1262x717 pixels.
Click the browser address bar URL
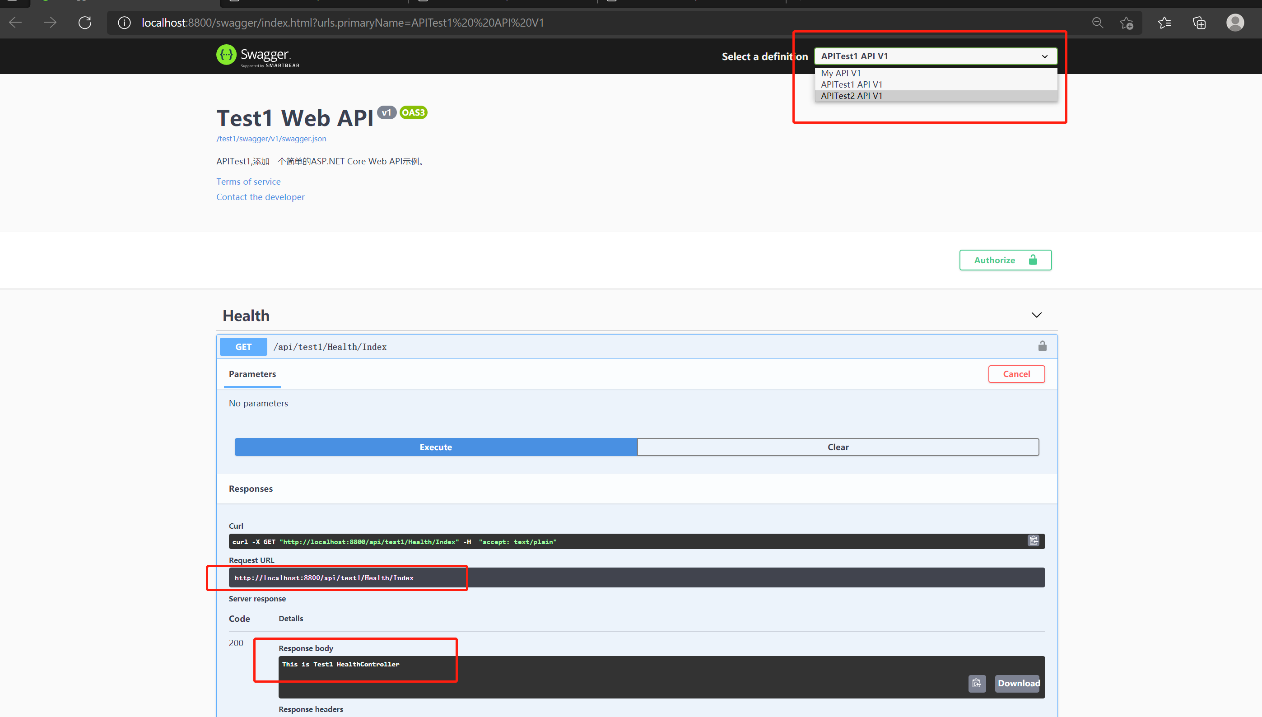click(x=343, y=23)
